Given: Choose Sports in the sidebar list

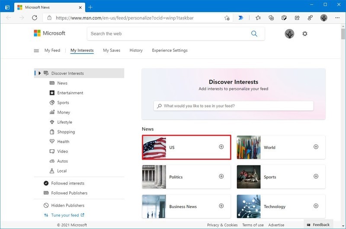Looking at the screenshot, I should click(x=59, y=102).
